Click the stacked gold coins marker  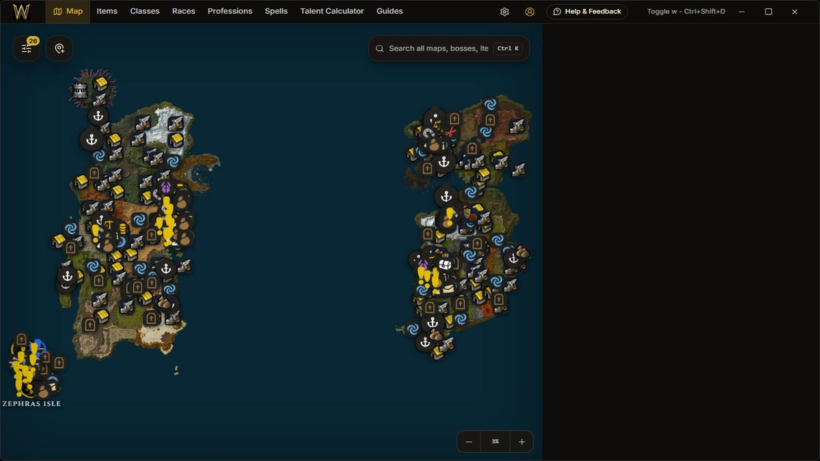tap(123, 228)
